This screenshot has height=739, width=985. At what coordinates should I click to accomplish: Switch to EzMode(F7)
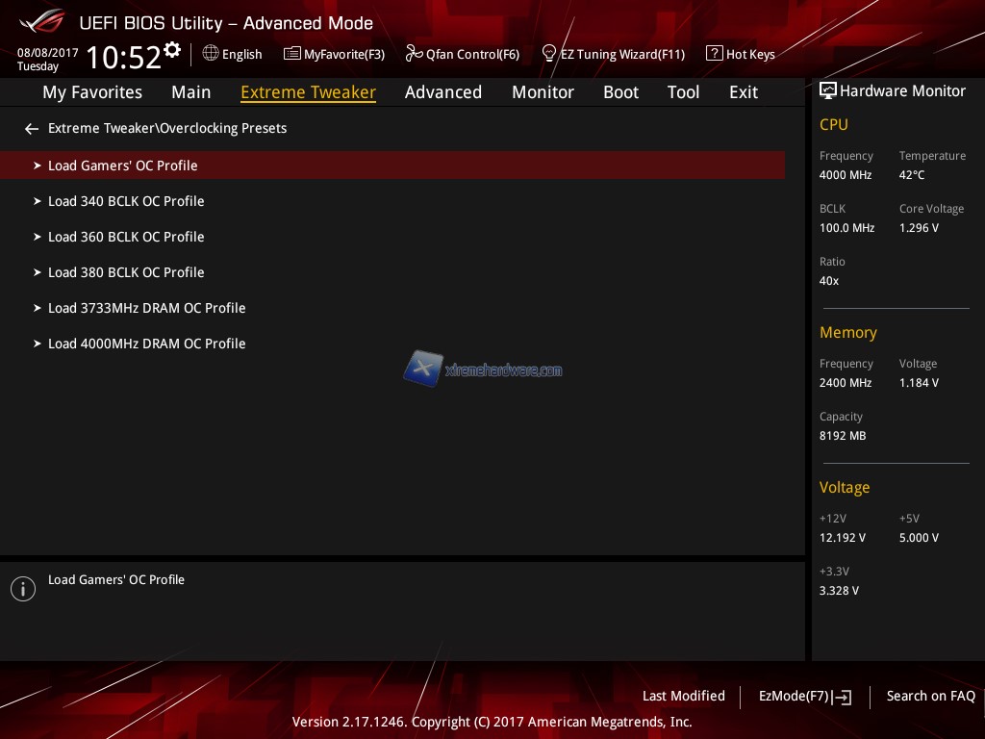[x=804, y=697]
